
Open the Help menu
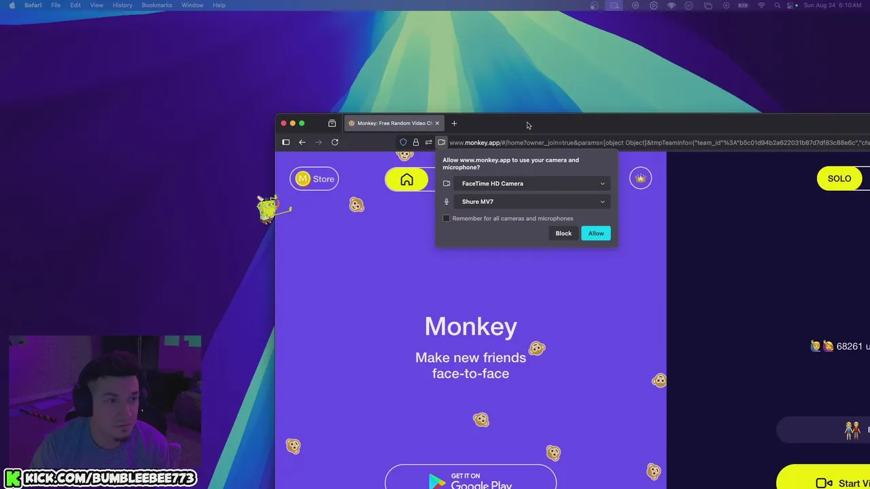click(219, 5)
